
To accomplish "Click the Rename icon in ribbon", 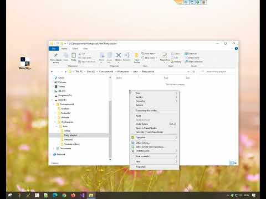I will point(127,55).
